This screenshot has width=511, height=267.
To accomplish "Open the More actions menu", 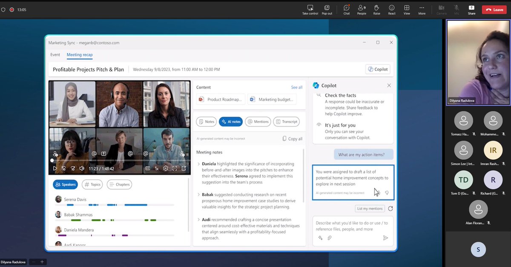I will tap(422, 9).
